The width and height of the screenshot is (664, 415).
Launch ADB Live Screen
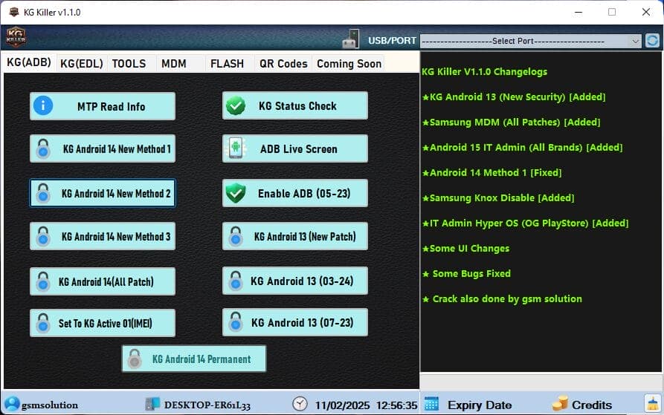coord(295,149)
